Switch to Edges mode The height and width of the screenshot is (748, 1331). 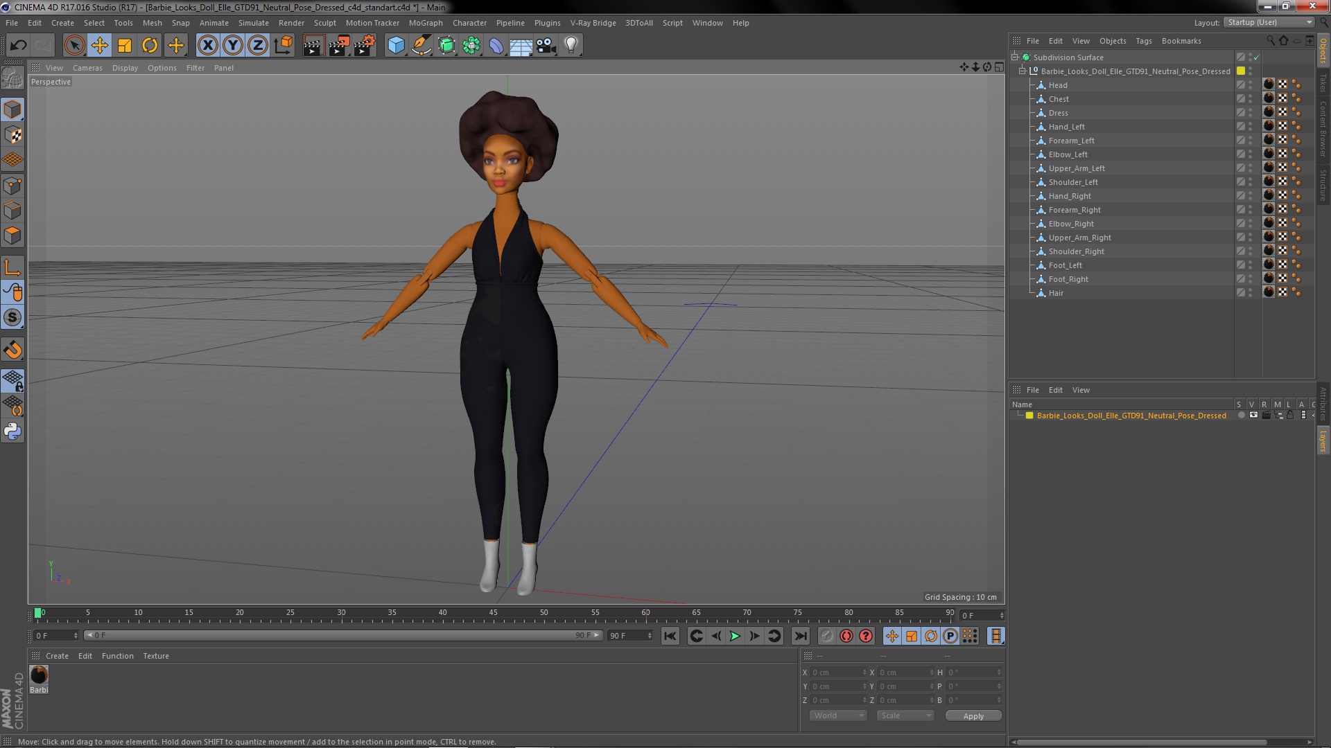(12, 211)
